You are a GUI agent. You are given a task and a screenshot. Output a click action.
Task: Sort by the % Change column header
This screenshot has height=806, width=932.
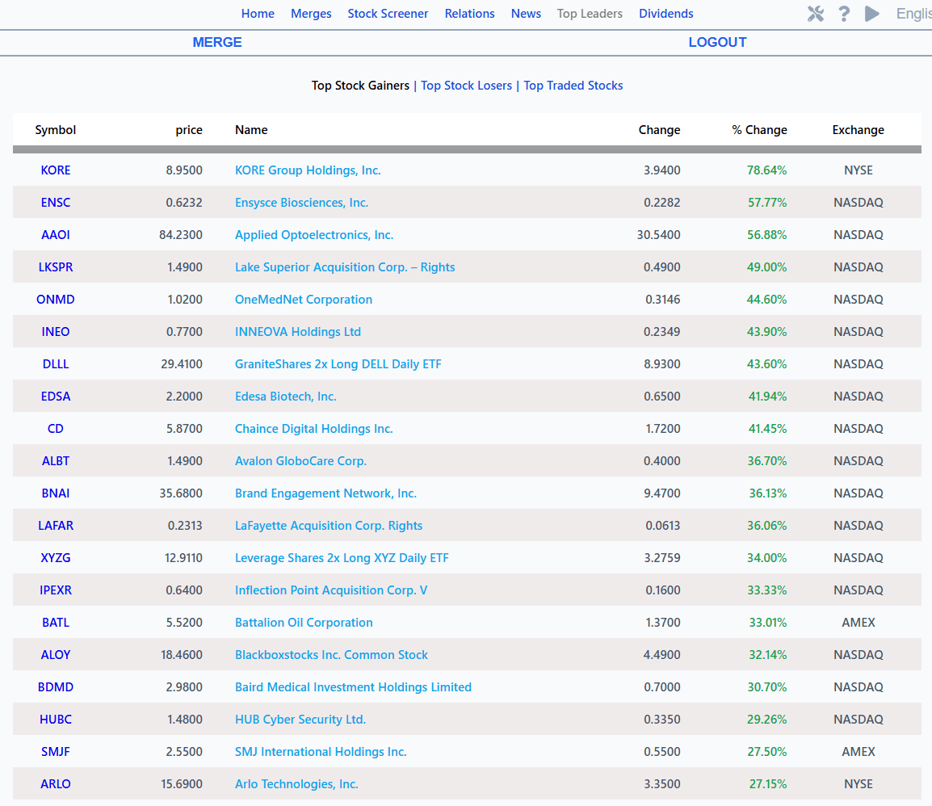[759, 130]
